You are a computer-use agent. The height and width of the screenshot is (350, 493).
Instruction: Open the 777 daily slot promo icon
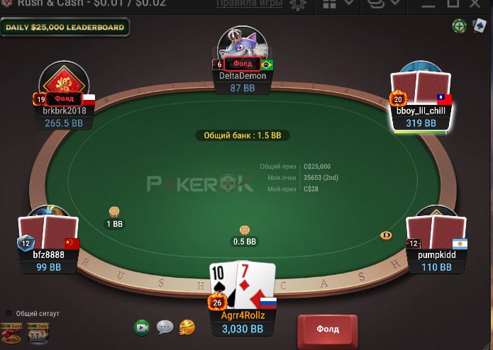(x=38, y=334)
